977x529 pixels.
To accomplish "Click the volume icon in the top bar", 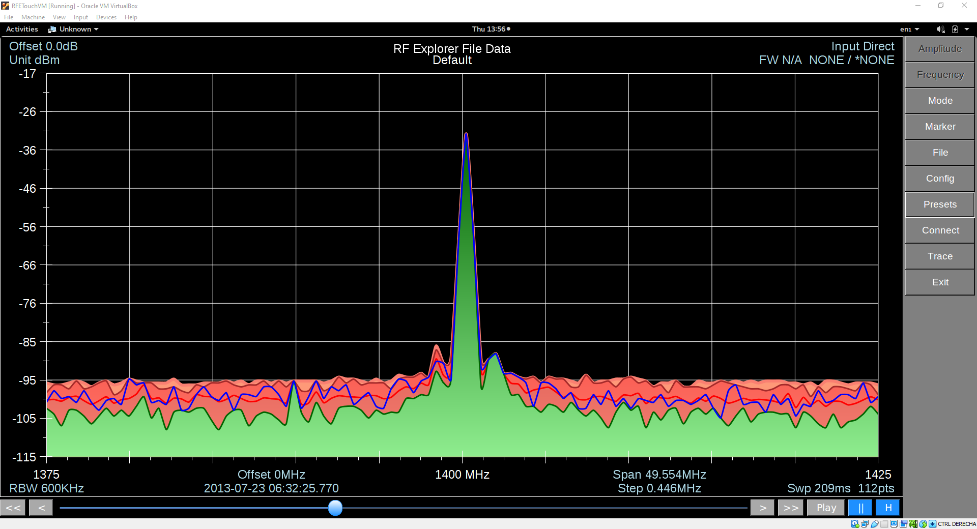I will pyautogui.click(x=940, y=29).
